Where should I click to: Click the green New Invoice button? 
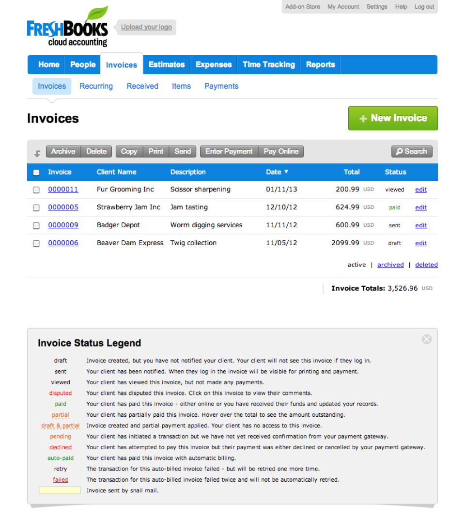[393, 118]
